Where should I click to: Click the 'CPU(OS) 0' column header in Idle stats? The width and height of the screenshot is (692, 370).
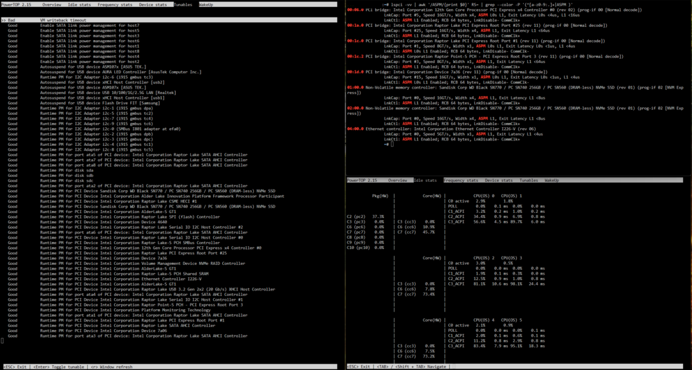484,196
